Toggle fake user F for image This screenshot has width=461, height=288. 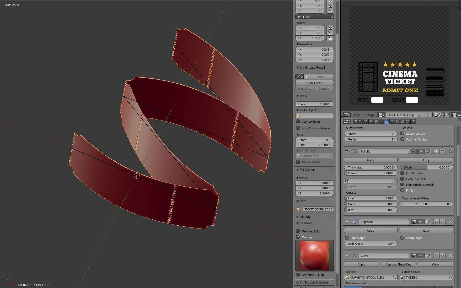tap(425, 115)
